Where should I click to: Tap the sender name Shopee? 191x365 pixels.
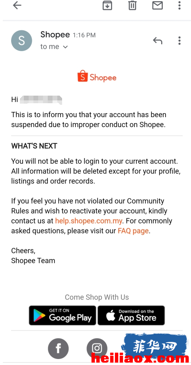point(55,35)
